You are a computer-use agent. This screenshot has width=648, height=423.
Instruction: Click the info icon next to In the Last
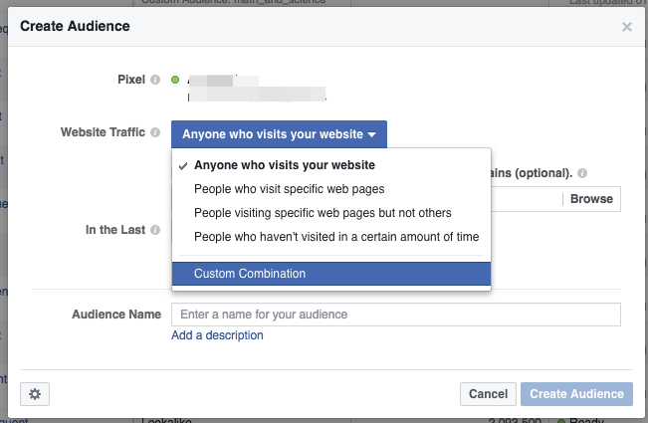click(154, 230)
